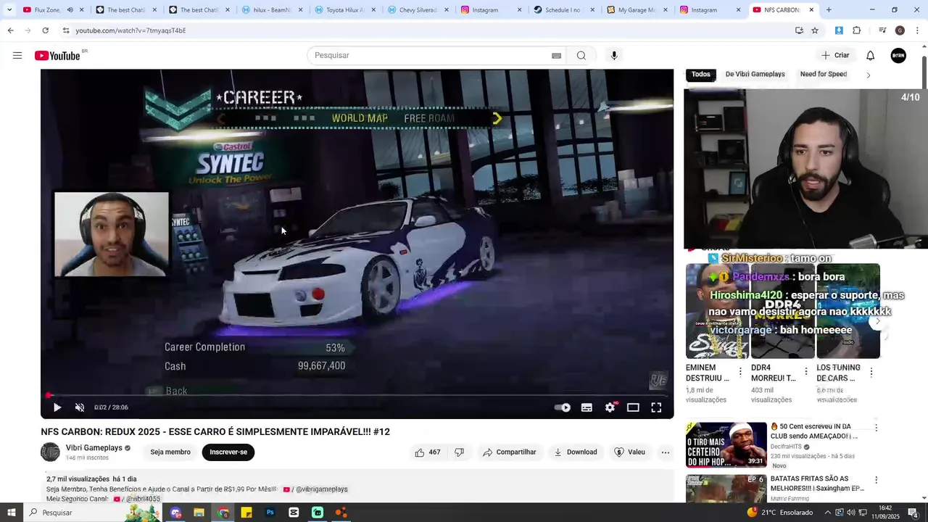Click the Download button

576,452
